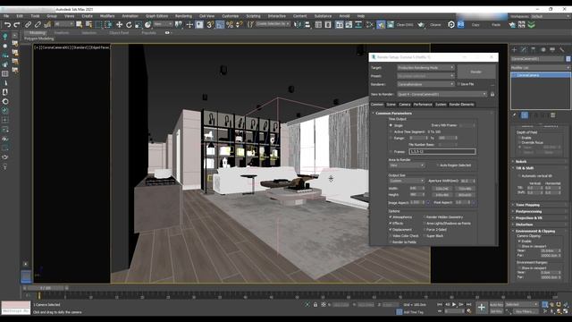Image resolution: width=572 pixels, height=322 pixels.
Task: Click the Paste button in main toolbar
Action: pos(496,24)
